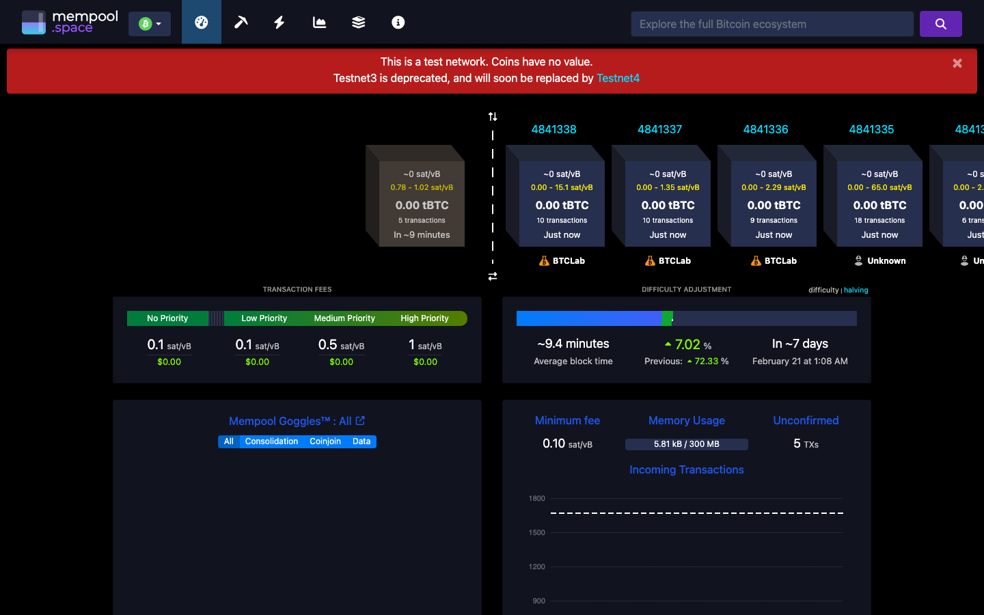Select the dashboard gauge icon
Screen dimensions: 984x615
[x=201, y=22]
